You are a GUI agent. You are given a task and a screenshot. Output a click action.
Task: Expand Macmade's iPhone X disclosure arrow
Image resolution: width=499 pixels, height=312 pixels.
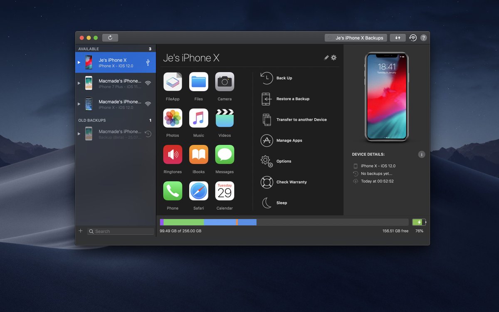pos(79,104)
